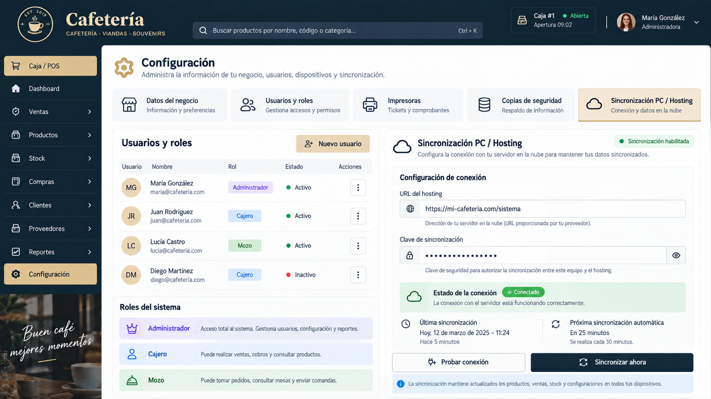Show the sync key with eye icon
Image resolution: width=711 pixels, height=399 pixels.
[676, 255]
